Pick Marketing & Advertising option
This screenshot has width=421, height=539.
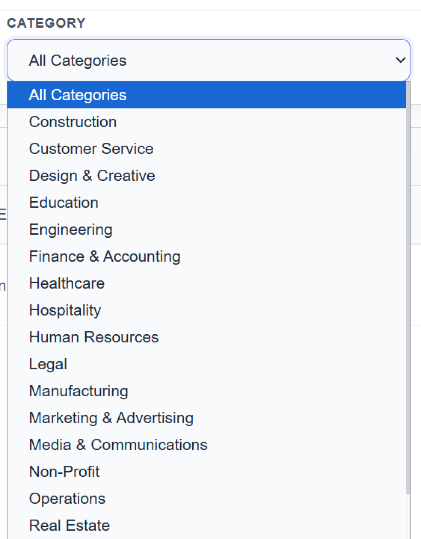[206, 418]
